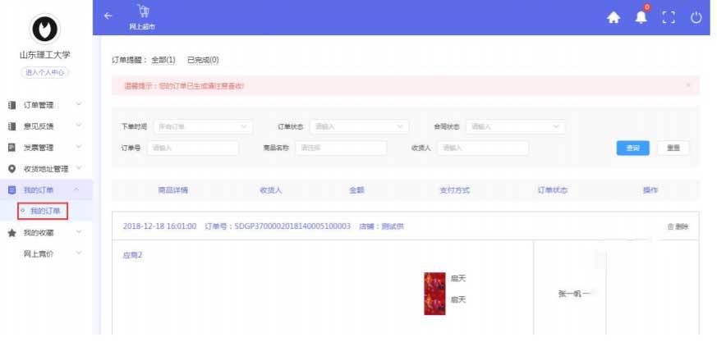Open the 合同状态 filter dropdown

pyautogui.click(x=515, y=126)
